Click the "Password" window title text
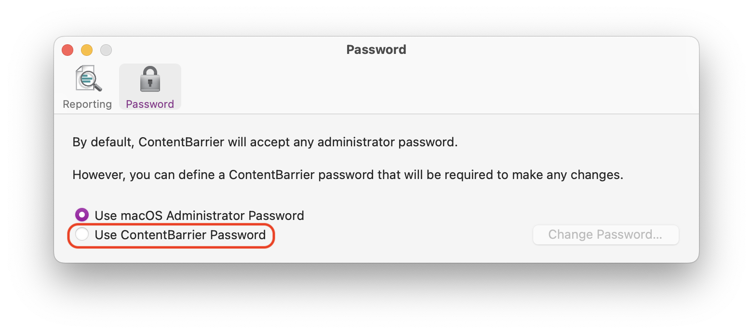Viewport: 753px width, 334px height. (x=376, y=50)
